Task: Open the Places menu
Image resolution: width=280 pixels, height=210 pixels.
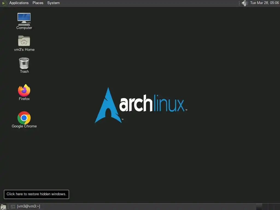Action: pos(38,3)
